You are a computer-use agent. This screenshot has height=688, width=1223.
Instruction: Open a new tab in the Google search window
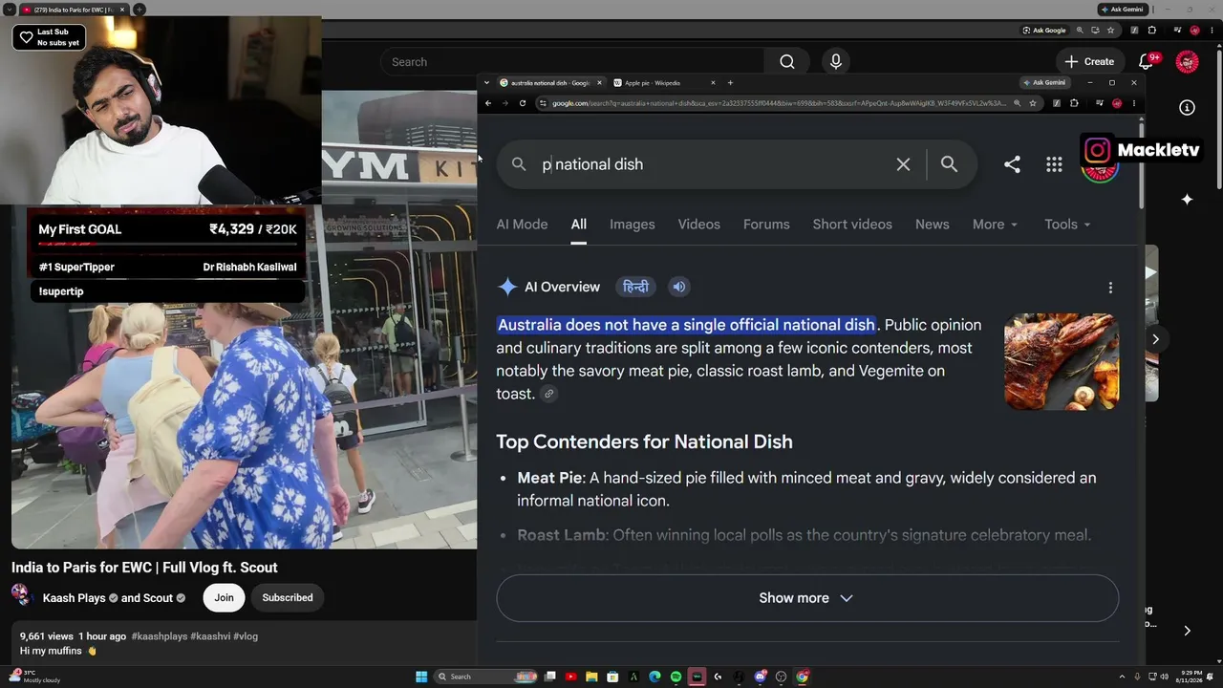[730, 83]
